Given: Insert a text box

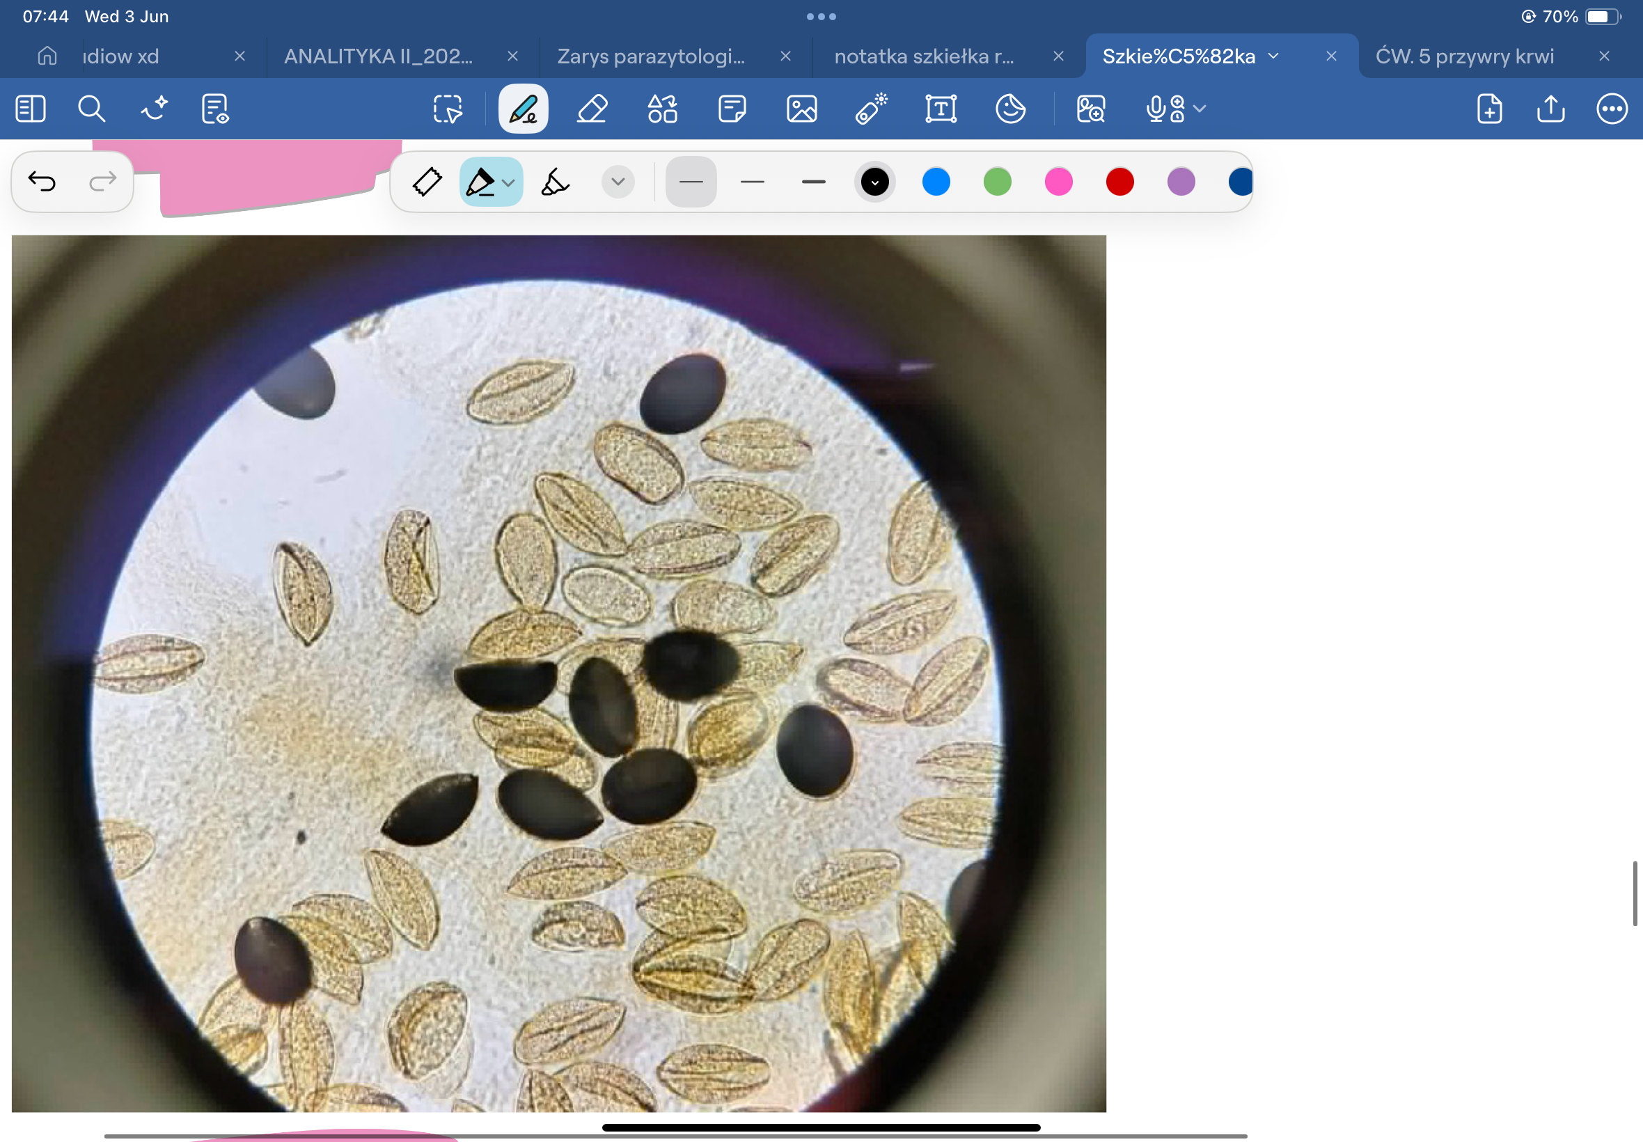Looking at the screenshot, I should coord(941,109).
